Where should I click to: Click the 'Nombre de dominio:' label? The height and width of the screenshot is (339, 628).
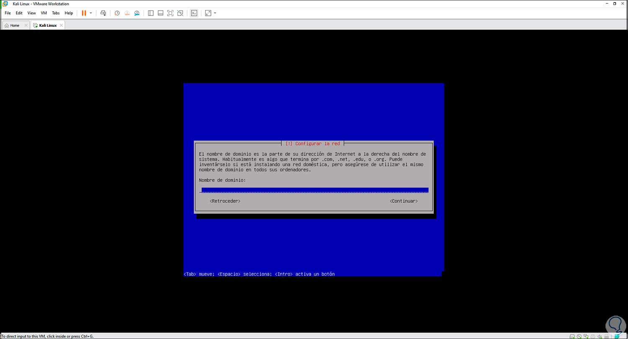click(x=222, y=180)
